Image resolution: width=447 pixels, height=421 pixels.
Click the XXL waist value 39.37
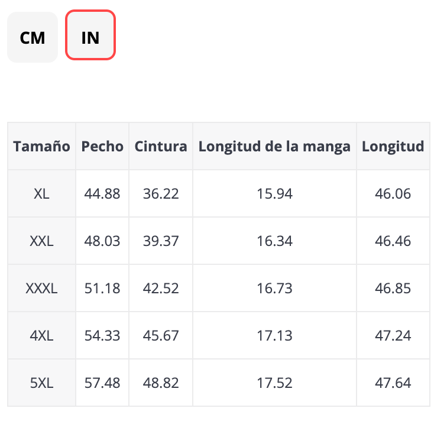tap(161, 241)
